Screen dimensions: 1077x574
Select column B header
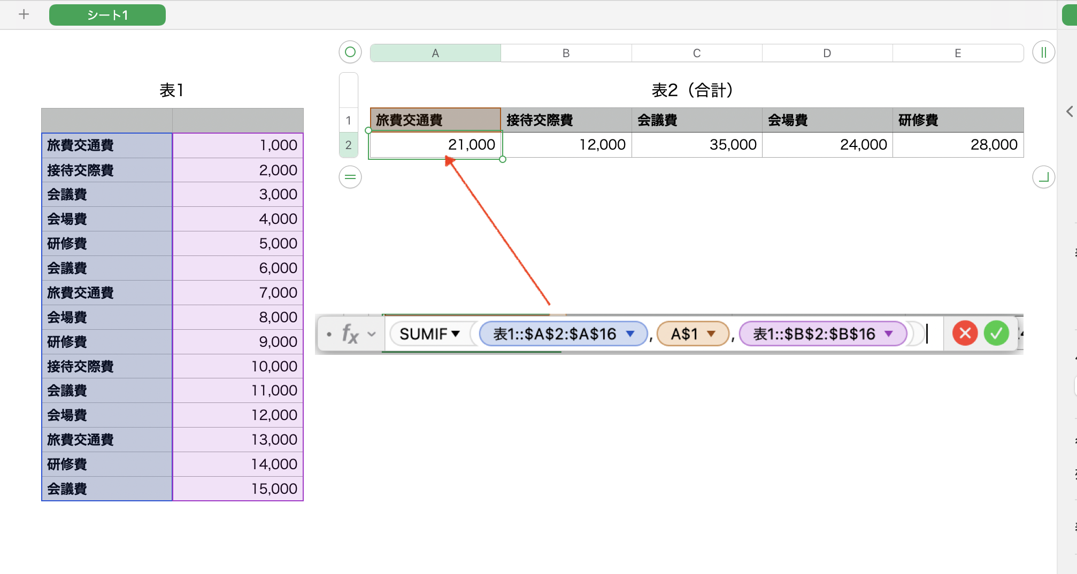click(x=566, y=53)
